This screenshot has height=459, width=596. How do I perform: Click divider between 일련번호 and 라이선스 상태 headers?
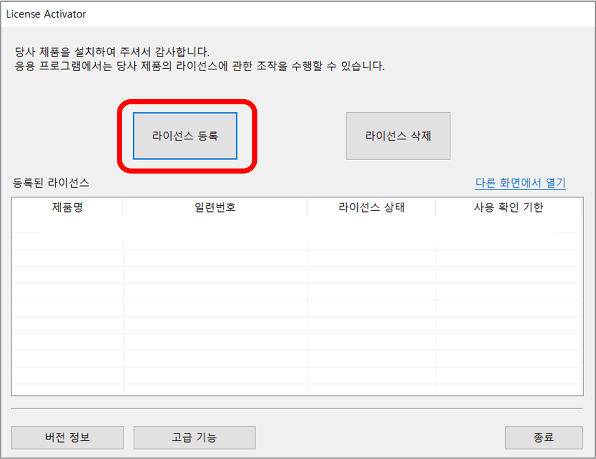pyautogui.click(x=308, y=208)
